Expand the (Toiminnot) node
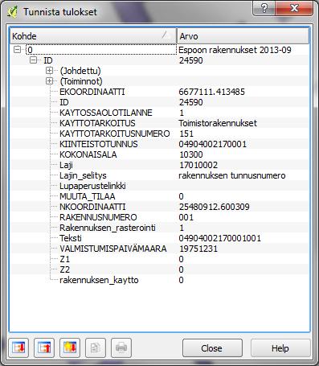 (49, 81)
